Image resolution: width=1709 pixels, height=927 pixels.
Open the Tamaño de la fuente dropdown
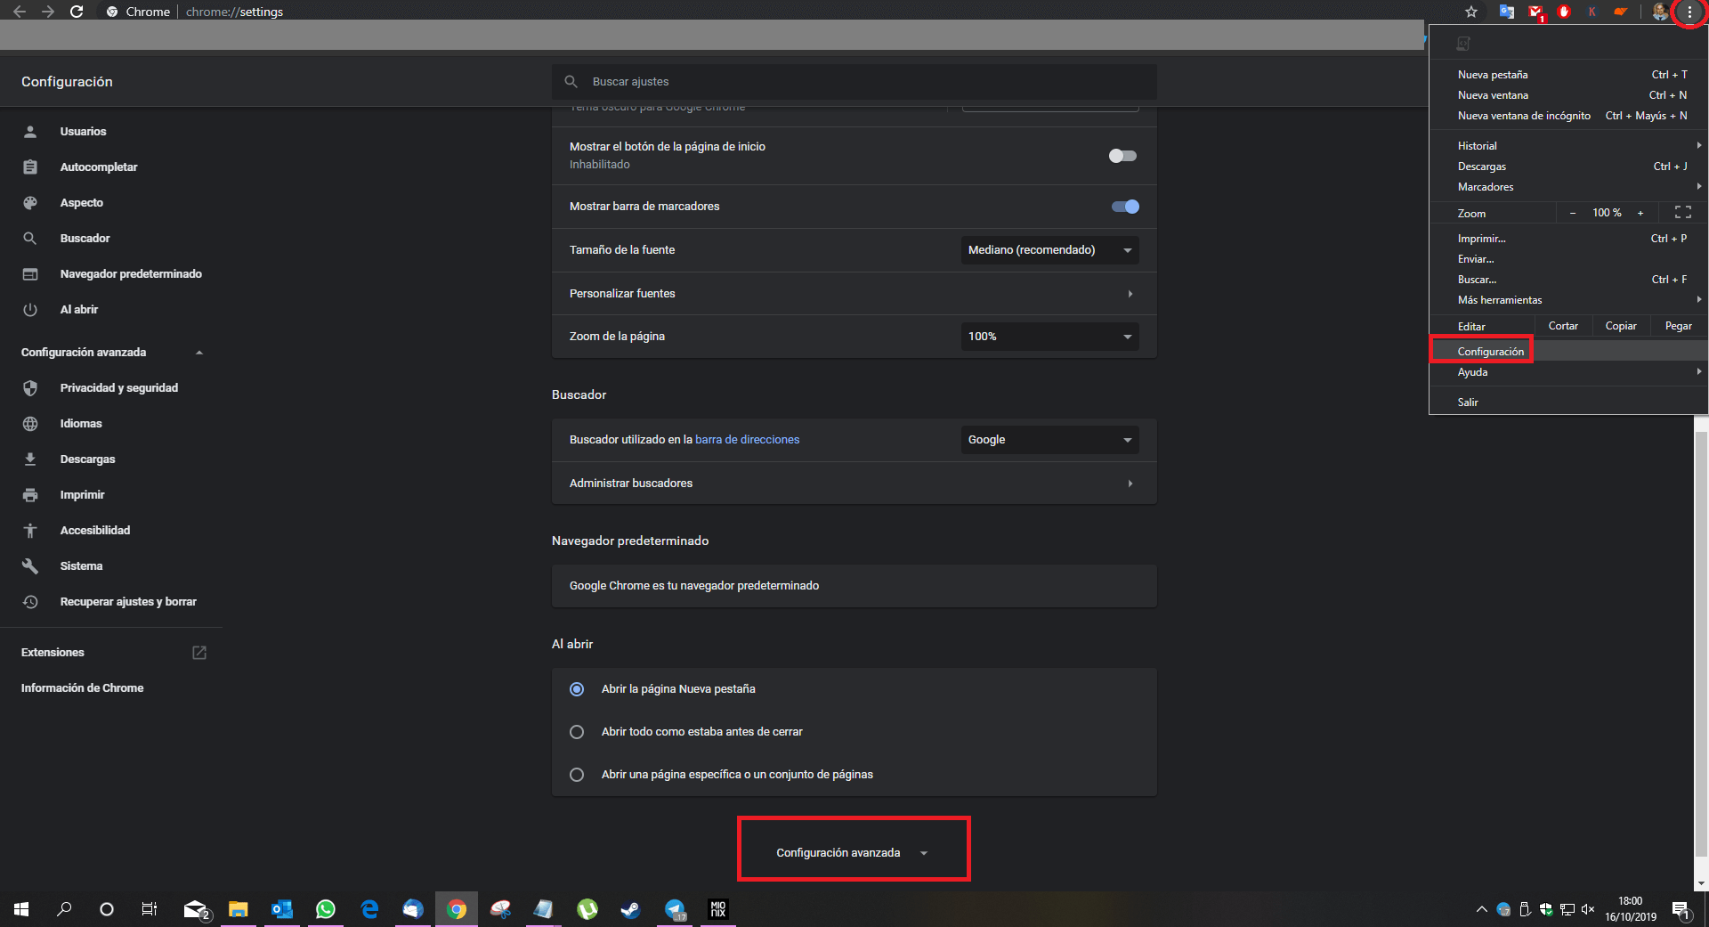(1049, 250)
